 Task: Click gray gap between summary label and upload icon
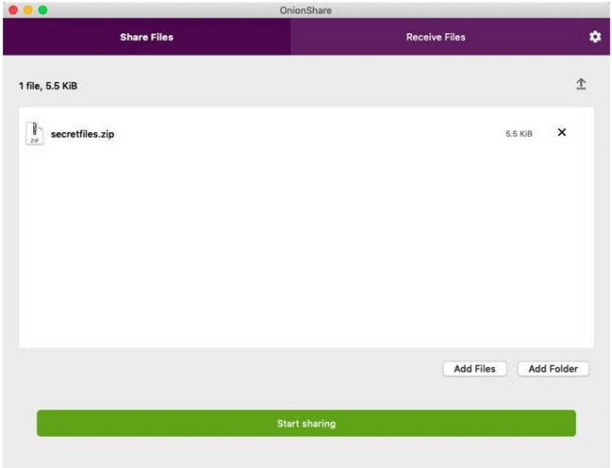[321, 86]
